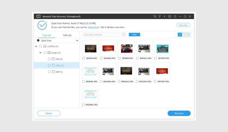Click the register key icon
This screenshot has width=228, height=132.
pyautogui.click(x=160, y=16)
